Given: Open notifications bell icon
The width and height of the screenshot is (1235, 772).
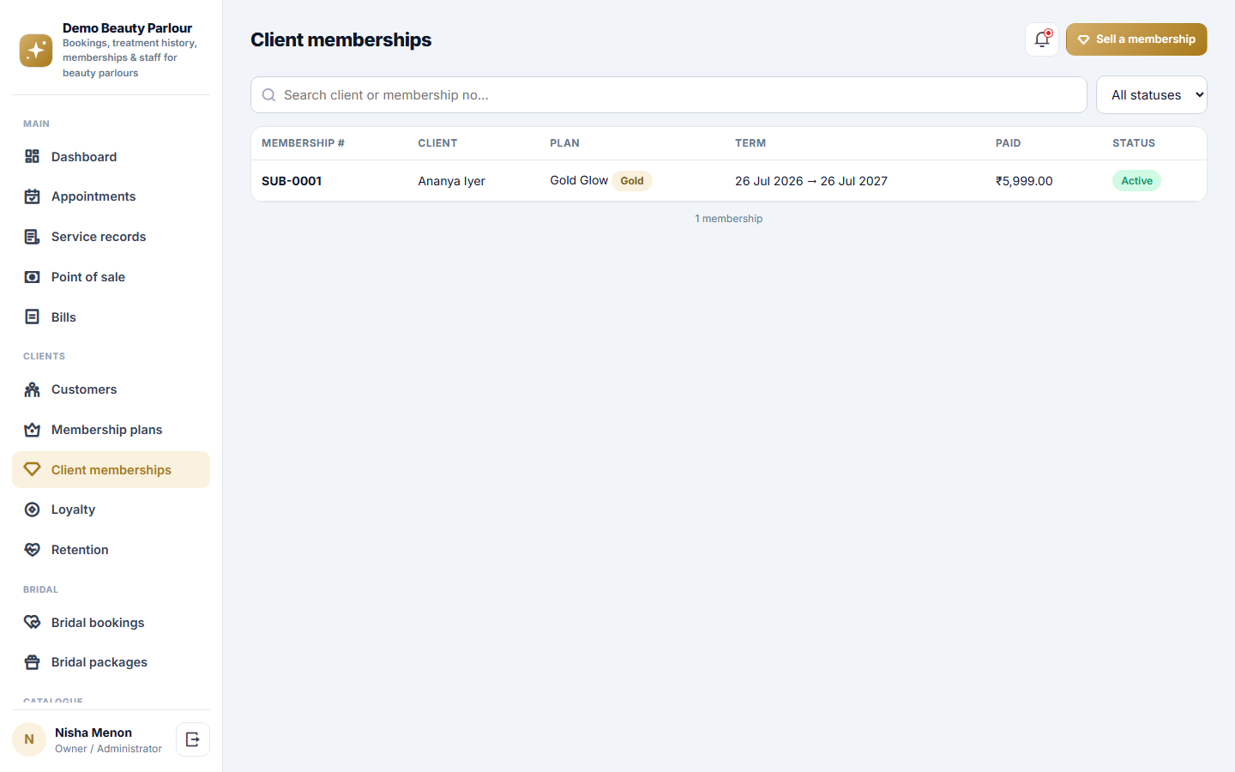Looking at the screenshot, I should 1042,39.
